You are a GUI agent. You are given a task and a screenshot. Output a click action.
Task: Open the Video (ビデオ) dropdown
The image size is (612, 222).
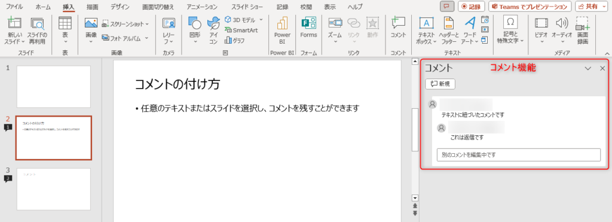coord(541,41)
